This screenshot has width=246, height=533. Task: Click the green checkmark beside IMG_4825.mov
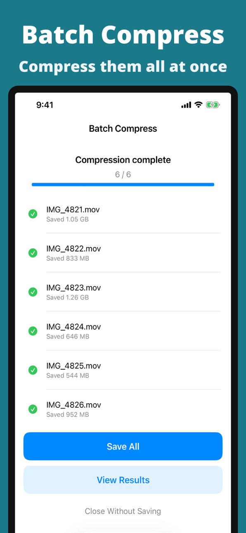point(33,370)
